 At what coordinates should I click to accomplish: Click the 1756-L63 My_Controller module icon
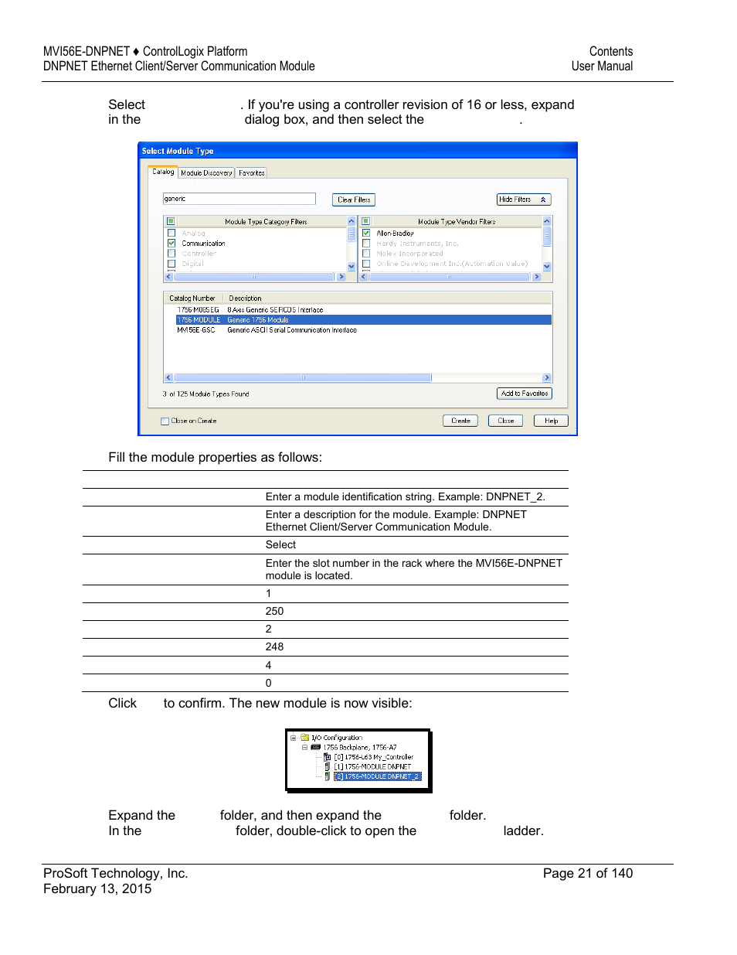(x=328, y=757)
